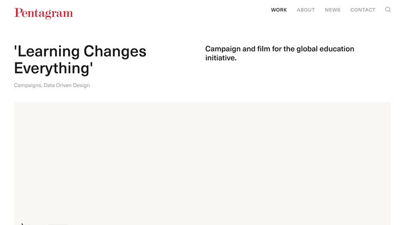Select News in the navigation
Viewport: 405px width, 225px height.
coord(332,10)
